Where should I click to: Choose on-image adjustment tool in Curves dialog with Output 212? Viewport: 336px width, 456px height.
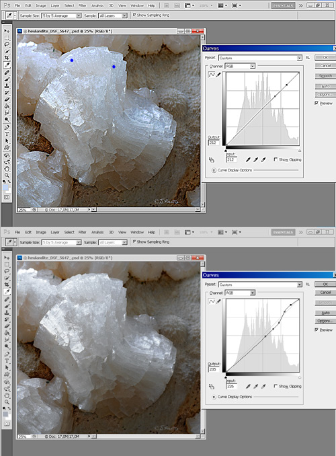point(212,159)
